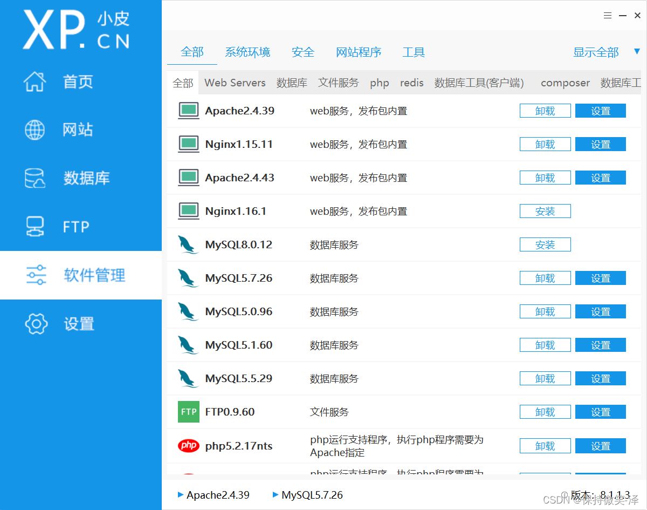Click the php5.2.17nts name text
The width and height of the screenshot is (647, 510).
coord(239,446)
